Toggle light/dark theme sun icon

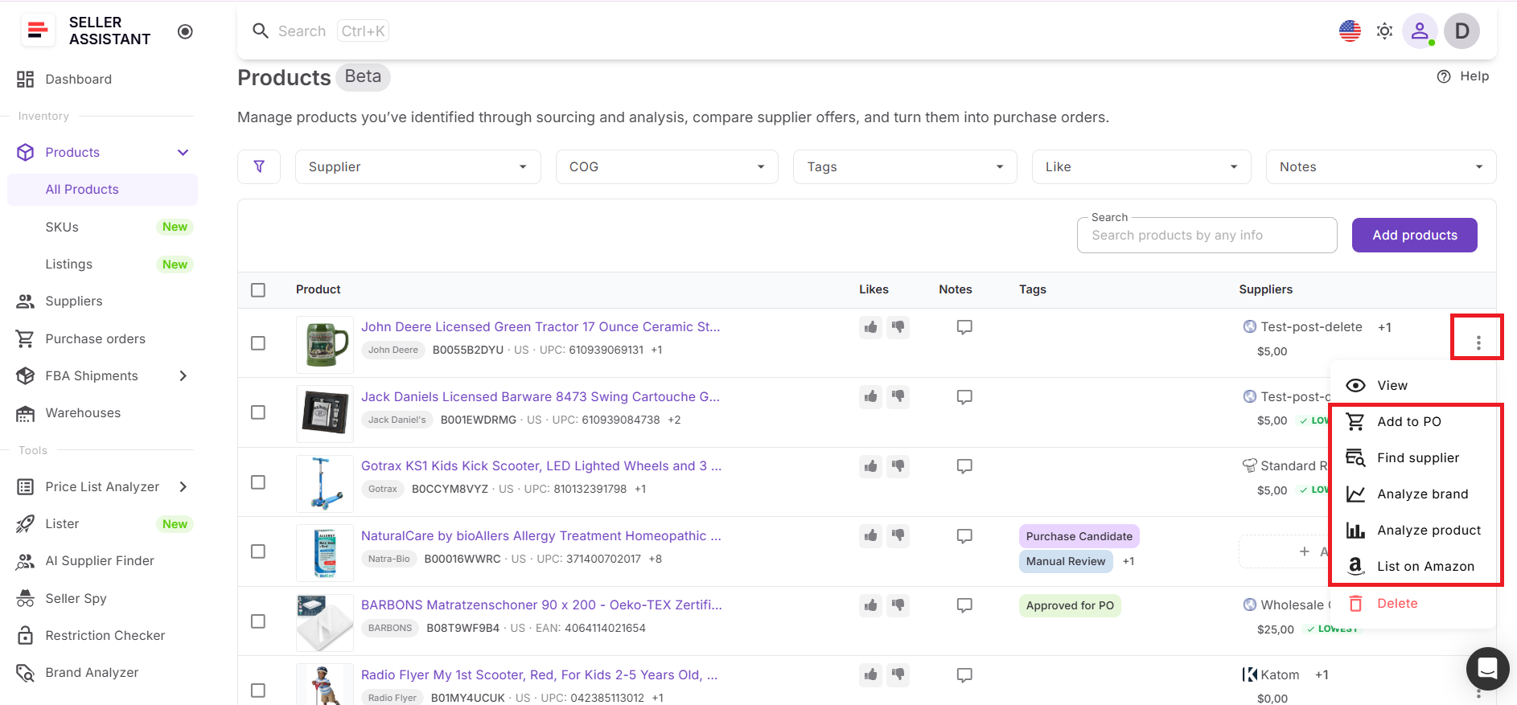[x=1384, y=31]
